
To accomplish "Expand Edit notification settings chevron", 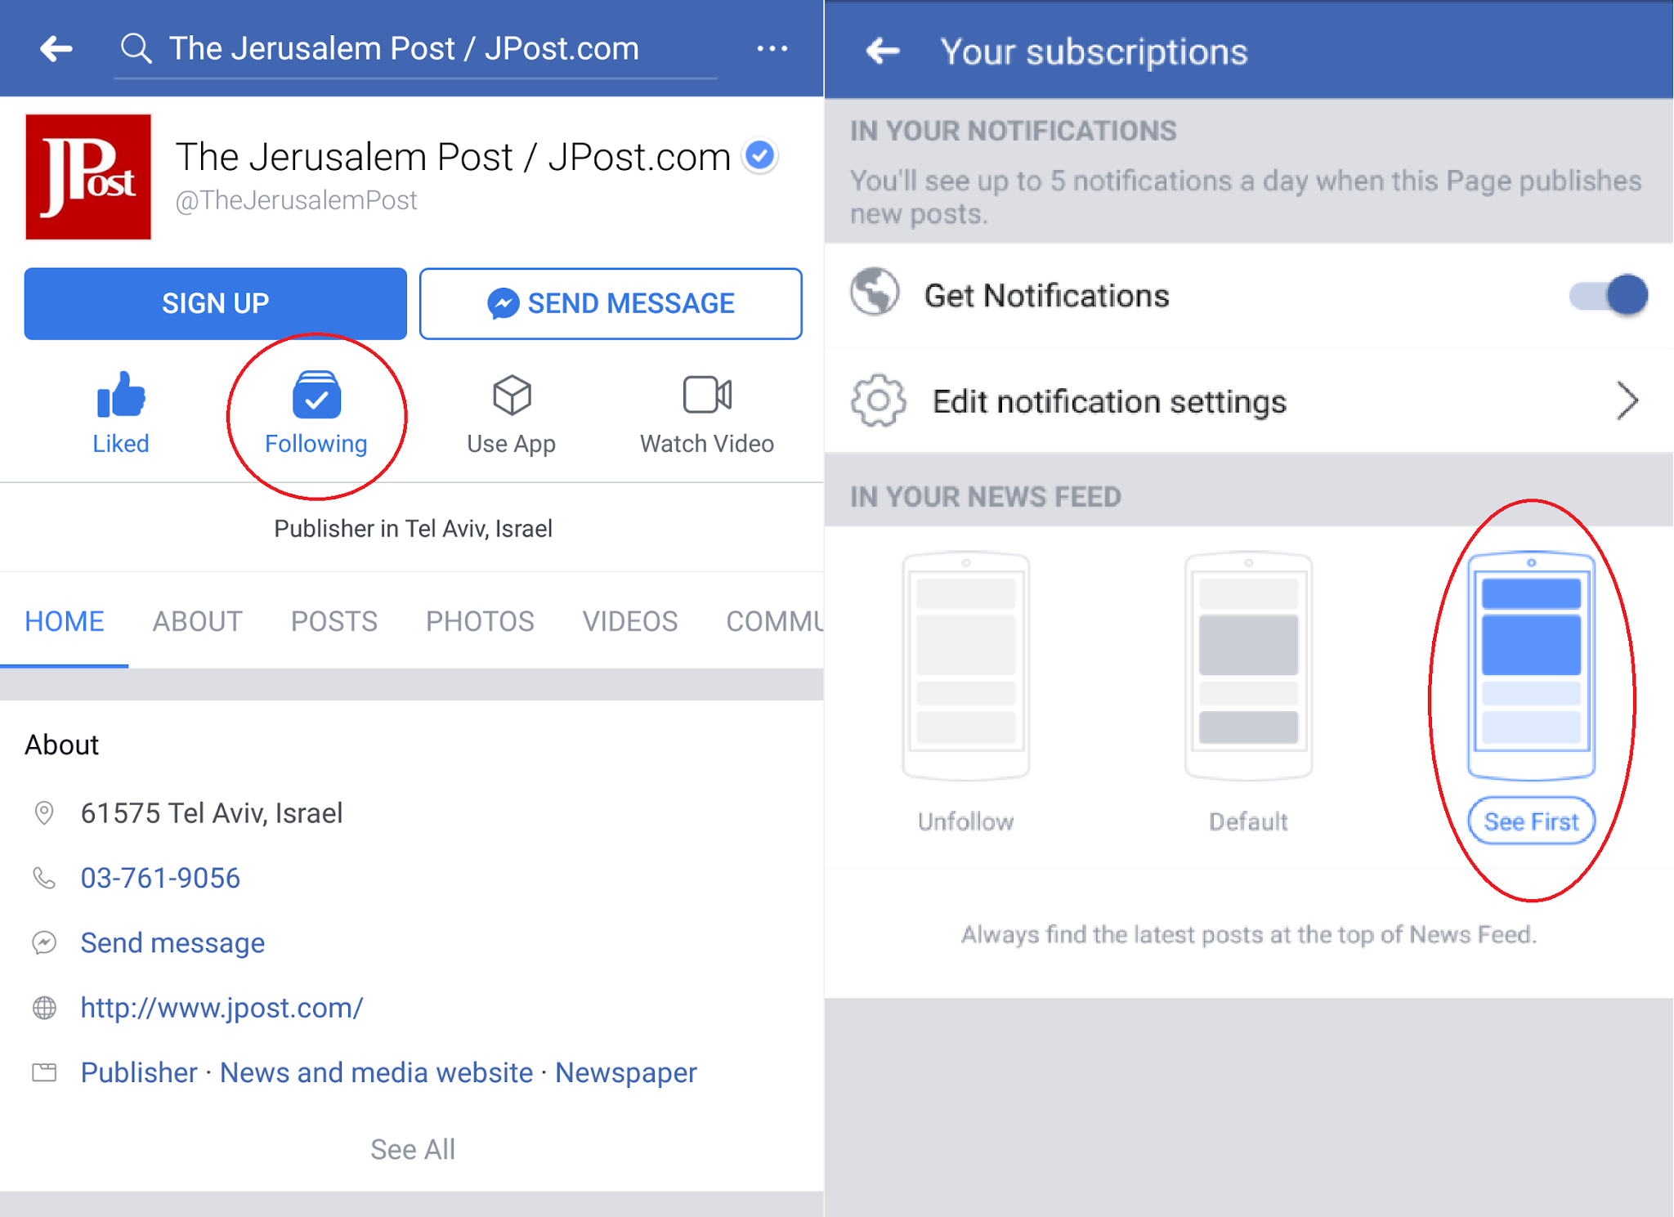I will tap(1627, 401).
